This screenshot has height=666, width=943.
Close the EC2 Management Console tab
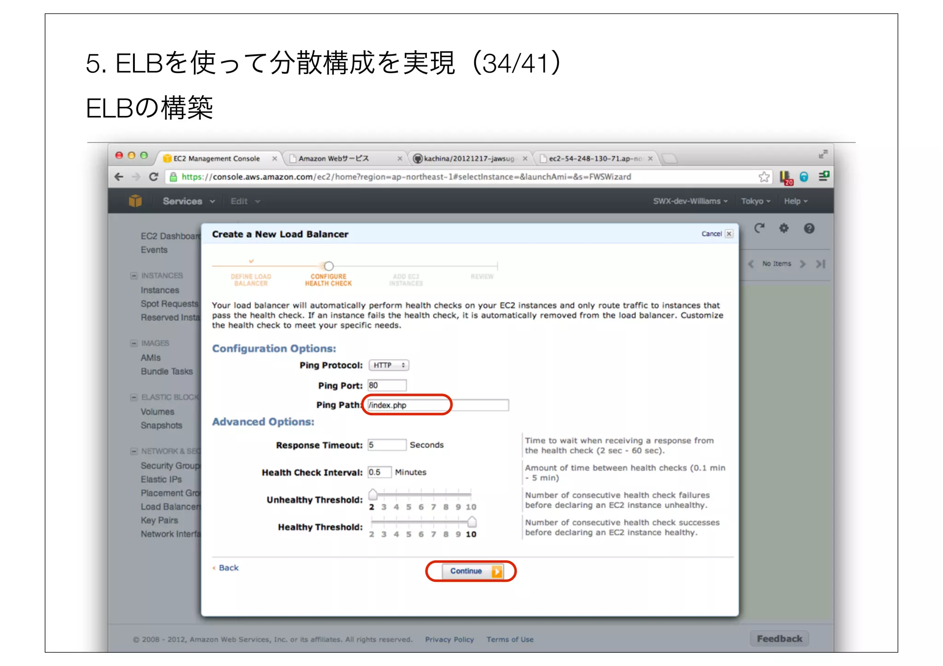[274, 158]
